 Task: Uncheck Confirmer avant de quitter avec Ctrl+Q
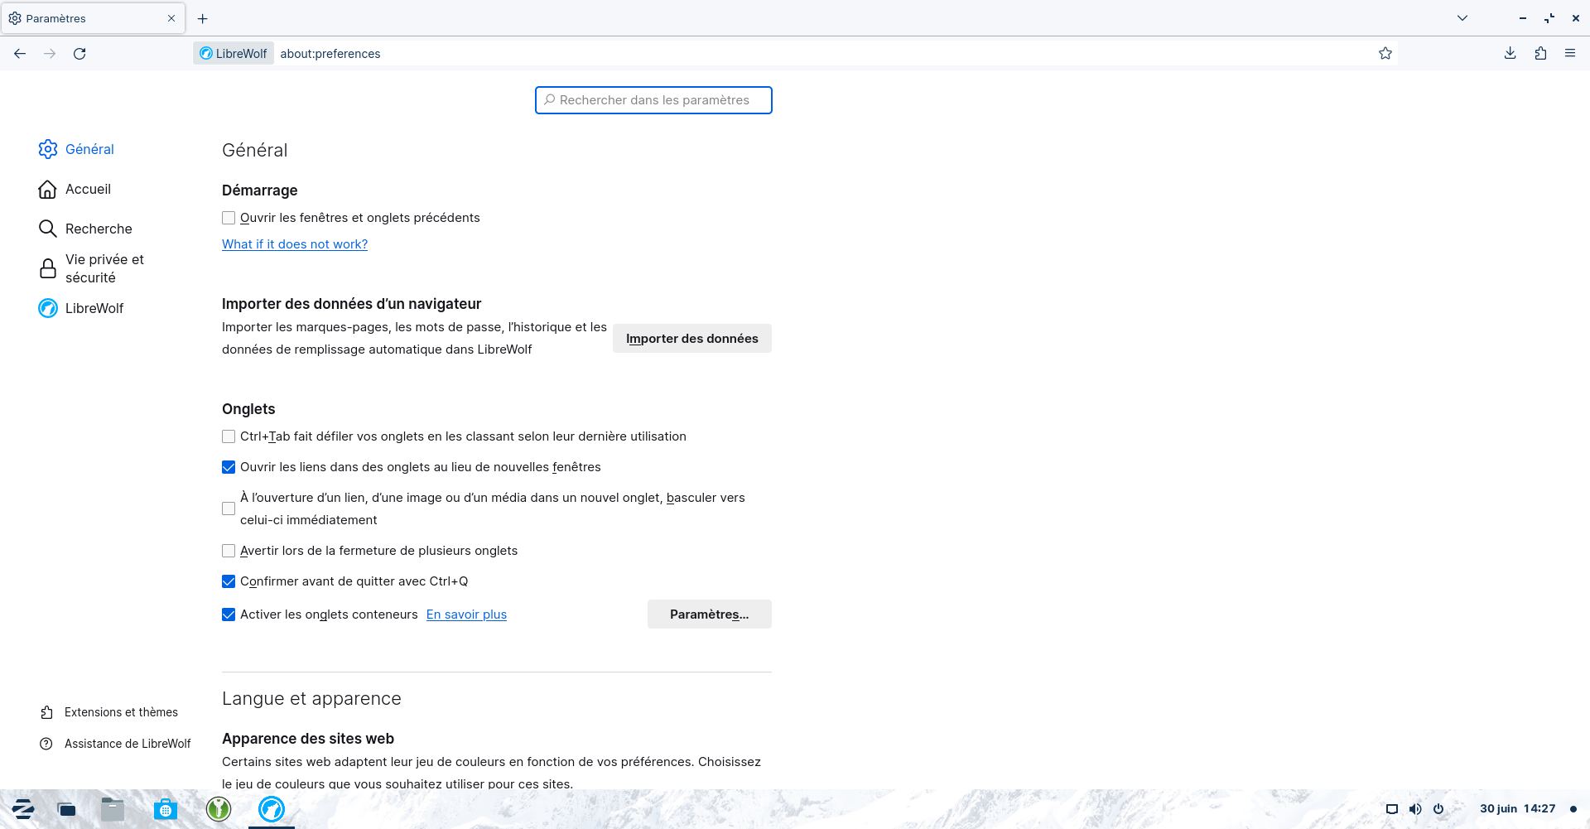229,581
